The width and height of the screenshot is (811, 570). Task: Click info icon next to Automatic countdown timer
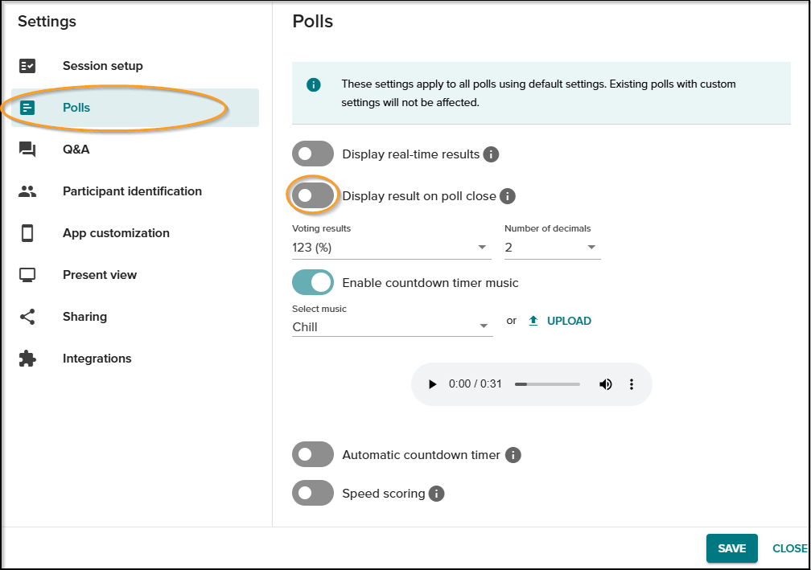tap(513, 455)
